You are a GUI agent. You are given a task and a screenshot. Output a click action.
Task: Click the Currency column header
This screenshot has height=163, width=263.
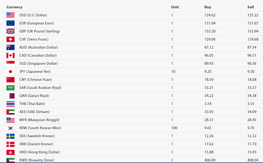(x=14, y=7)
